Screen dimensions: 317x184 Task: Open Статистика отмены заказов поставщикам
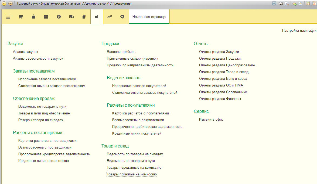click(52, 86)
